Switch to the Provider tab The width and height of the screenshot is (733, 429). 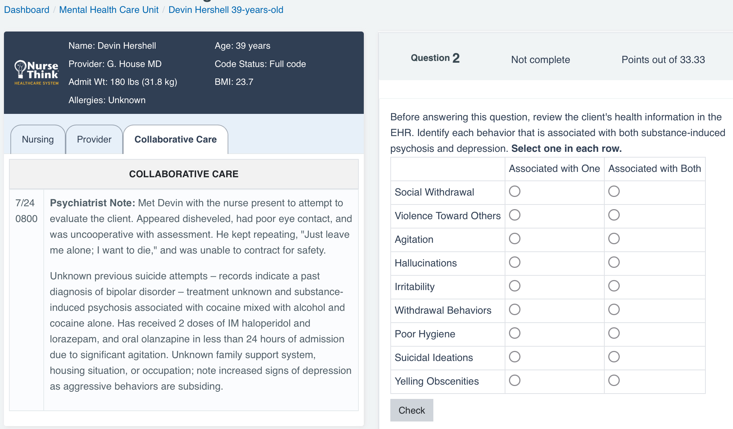pyautogui.click(x=94, y=139)
